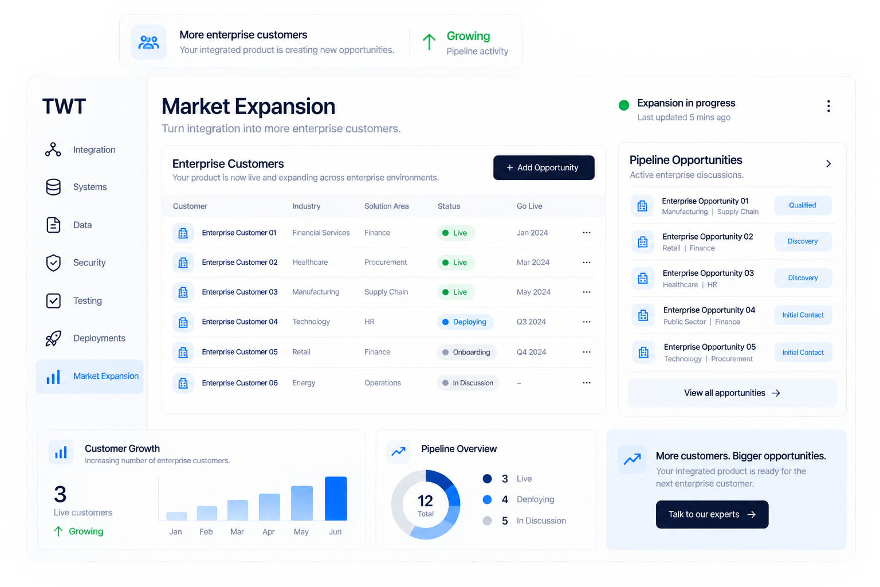Click the Qualified badge on Opportunity 01

pyautogui.click(x=803, y=205)
